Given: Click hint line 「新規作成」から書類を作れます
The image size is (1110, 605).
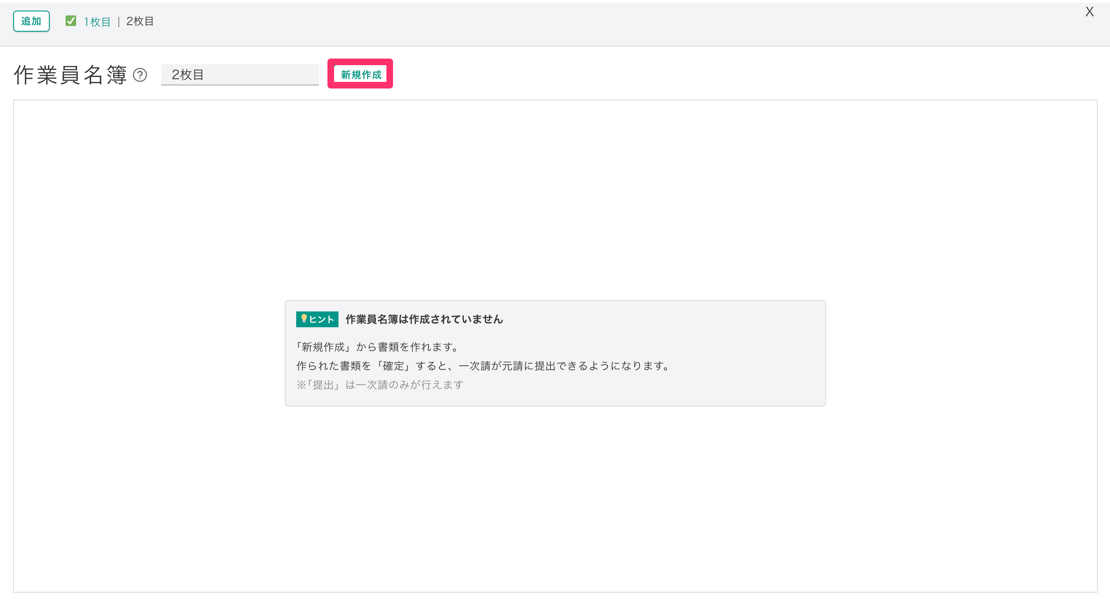Looking at the screenshot, I should pos(377,347).
